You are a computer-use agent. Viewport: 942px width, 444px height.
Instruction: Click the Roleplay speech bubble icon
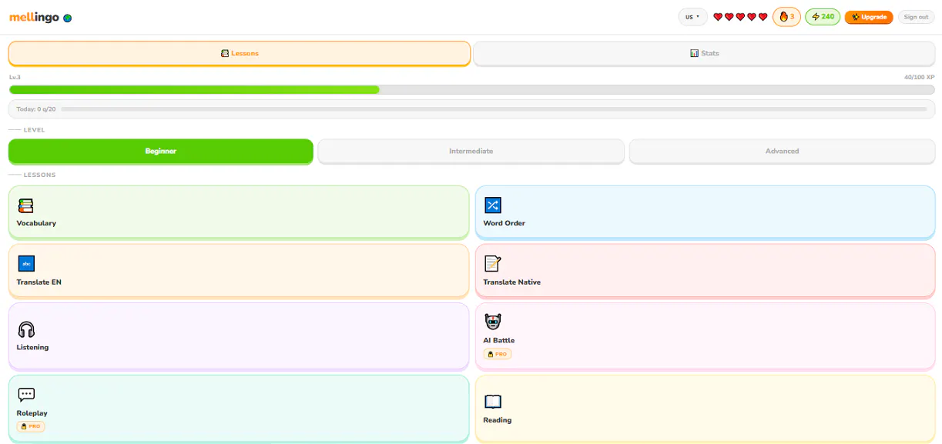click(x=26, y=395)
